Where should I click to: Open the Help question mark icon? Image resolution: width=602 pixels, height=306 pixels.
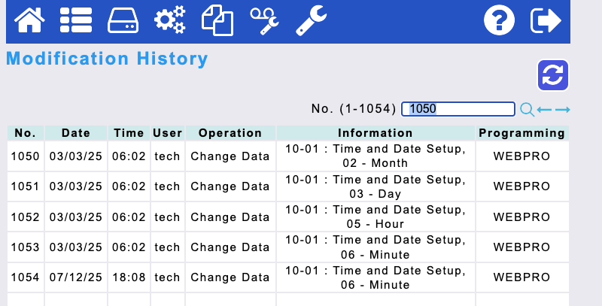(498, 20)
